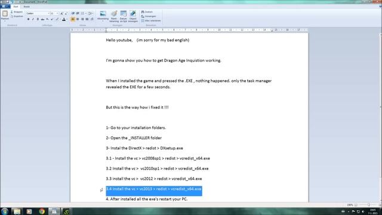
Task: Click the line '4. After installed all the exe's restart your PC.'
Action: pos(147,199)
